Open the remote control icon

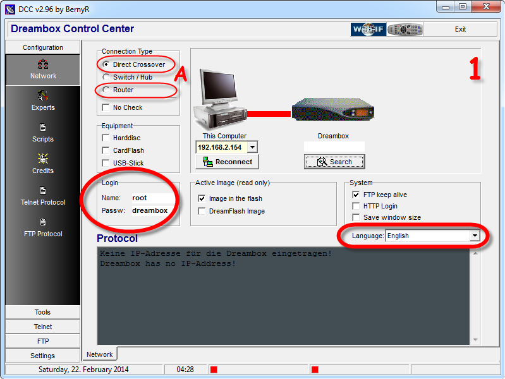point(405,29)
